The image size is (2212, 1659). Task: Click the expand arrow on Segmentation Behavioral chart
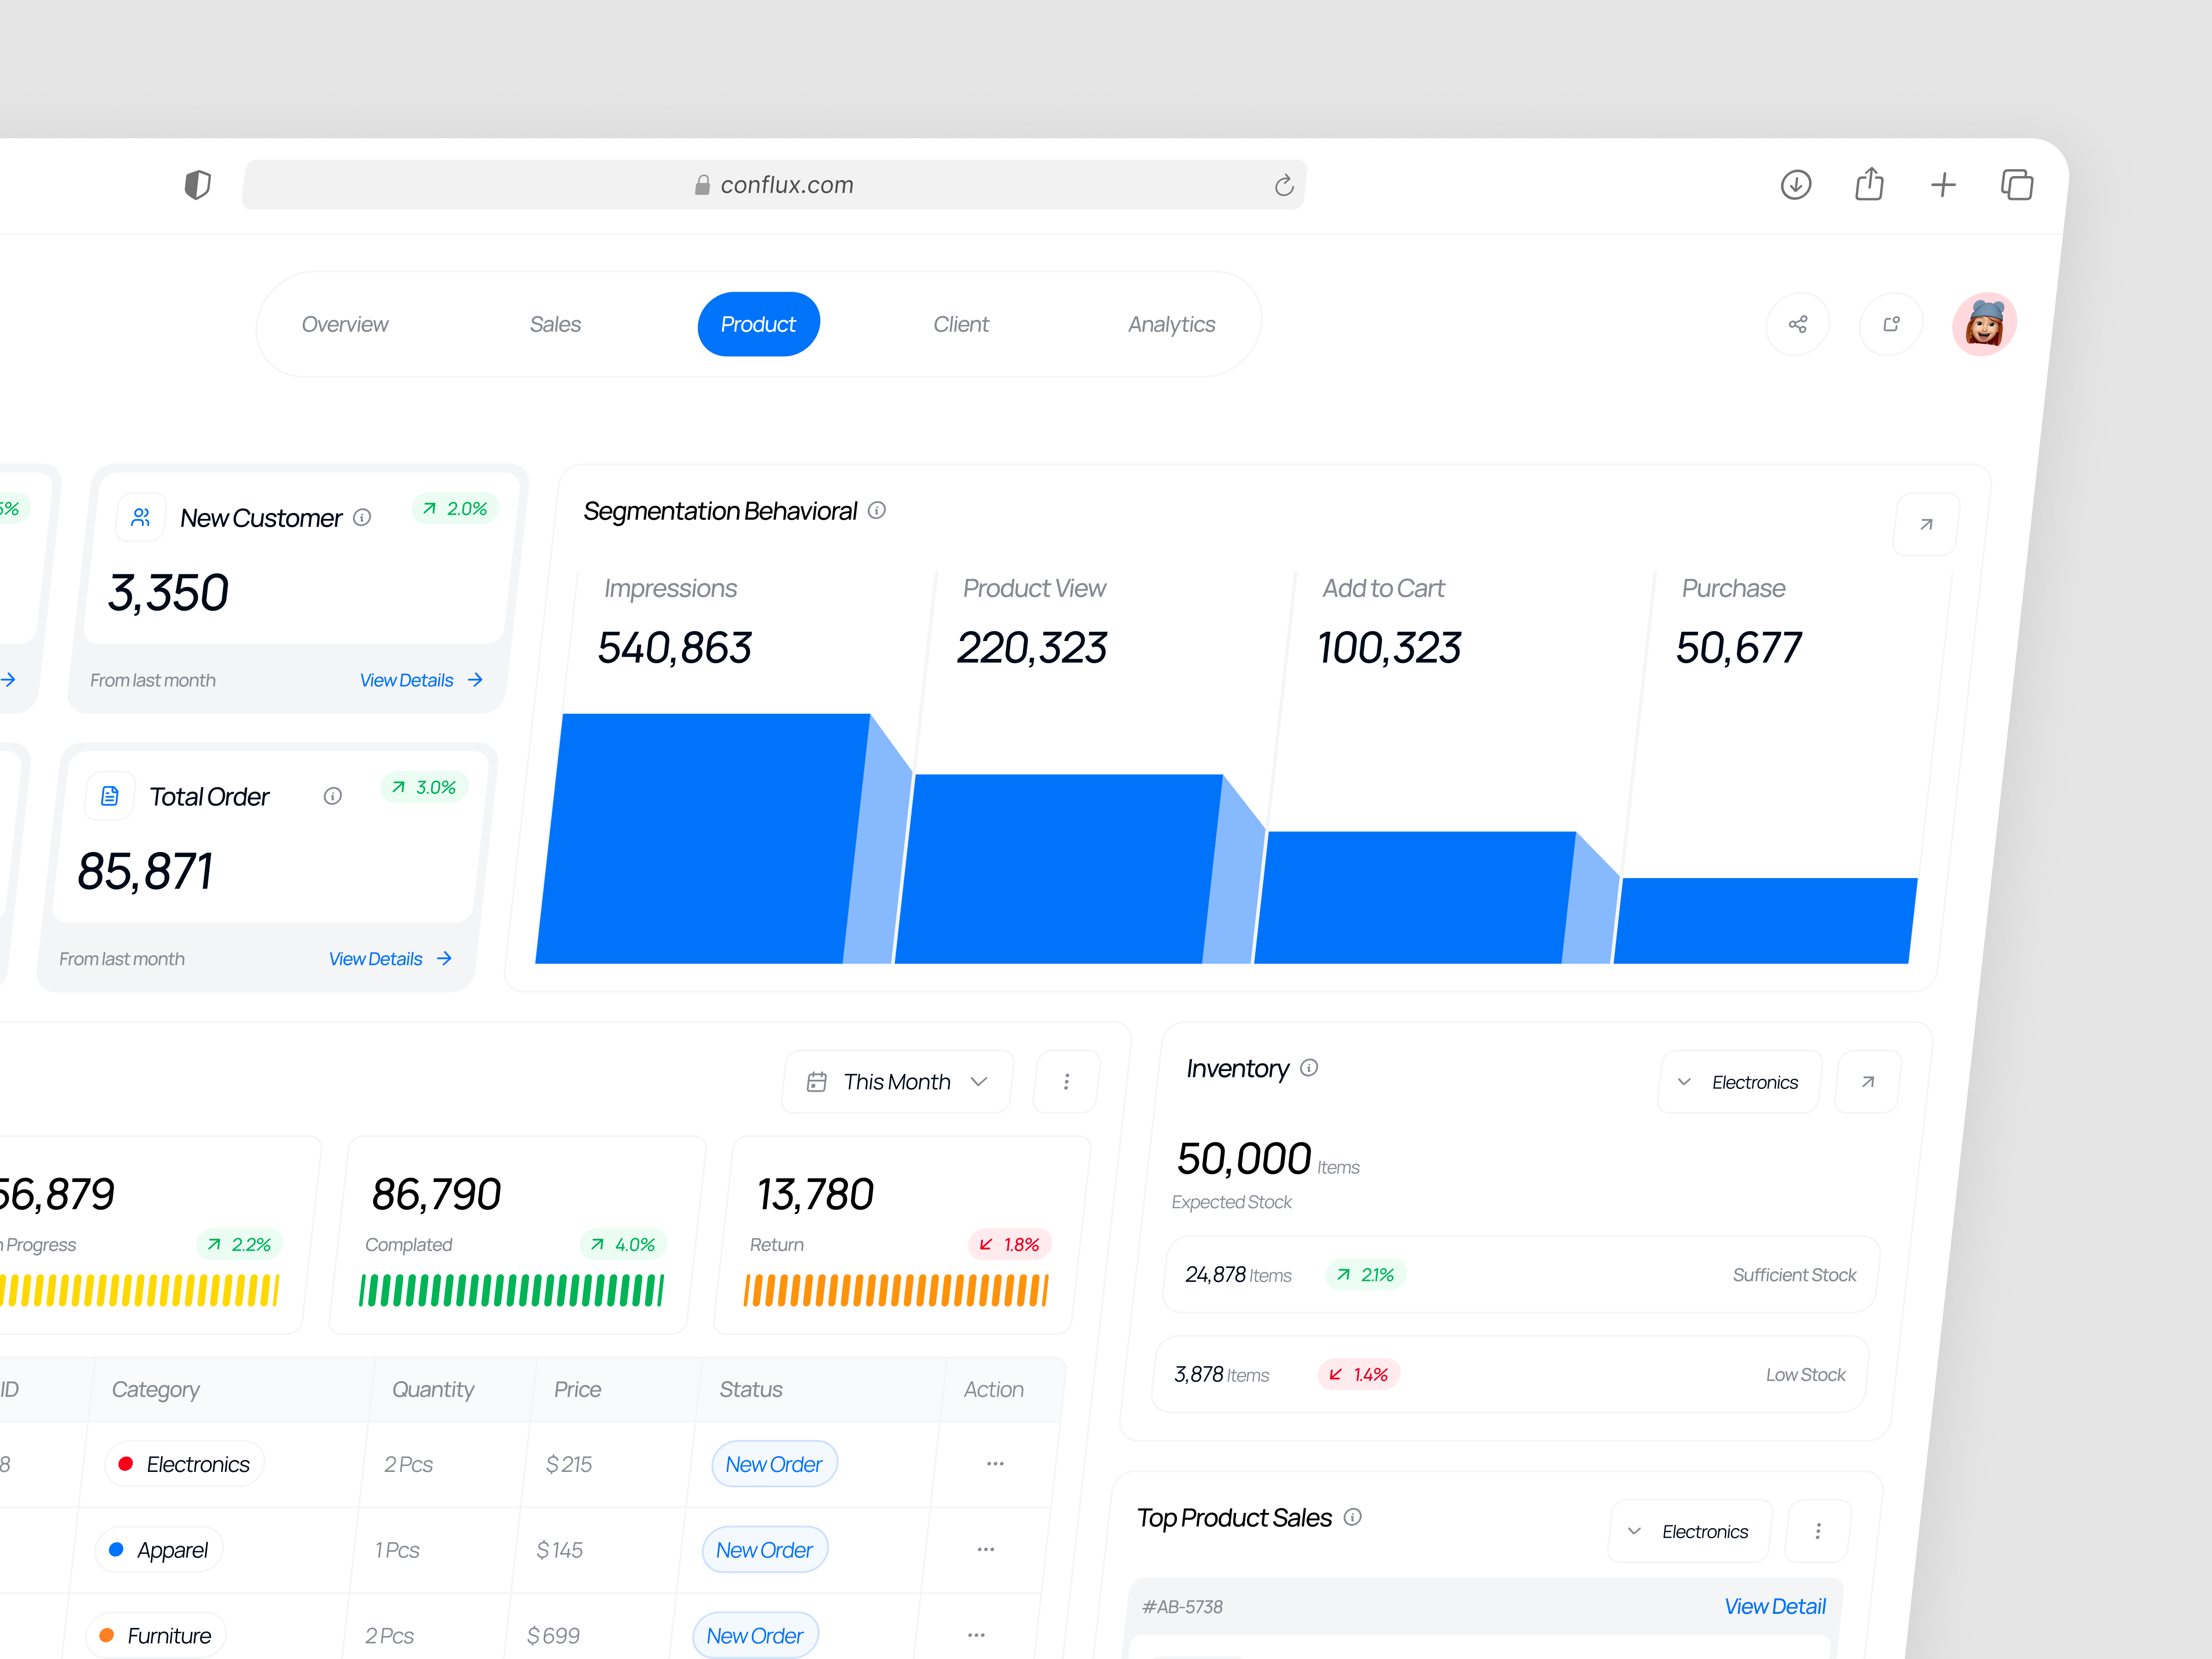(x=1925, y=523)
